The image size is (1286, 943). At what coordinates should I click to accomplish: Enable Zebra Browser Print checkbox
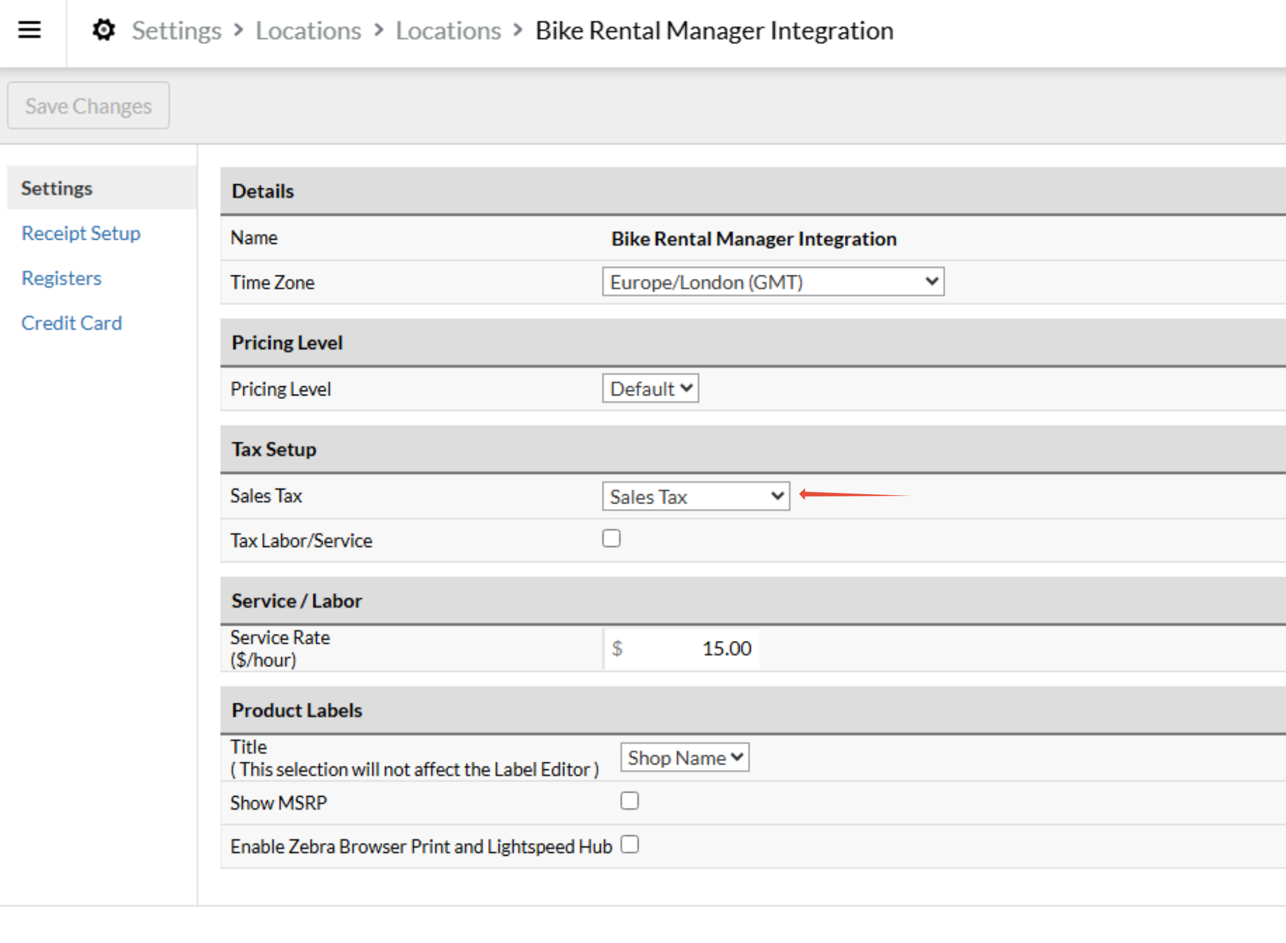629,845
